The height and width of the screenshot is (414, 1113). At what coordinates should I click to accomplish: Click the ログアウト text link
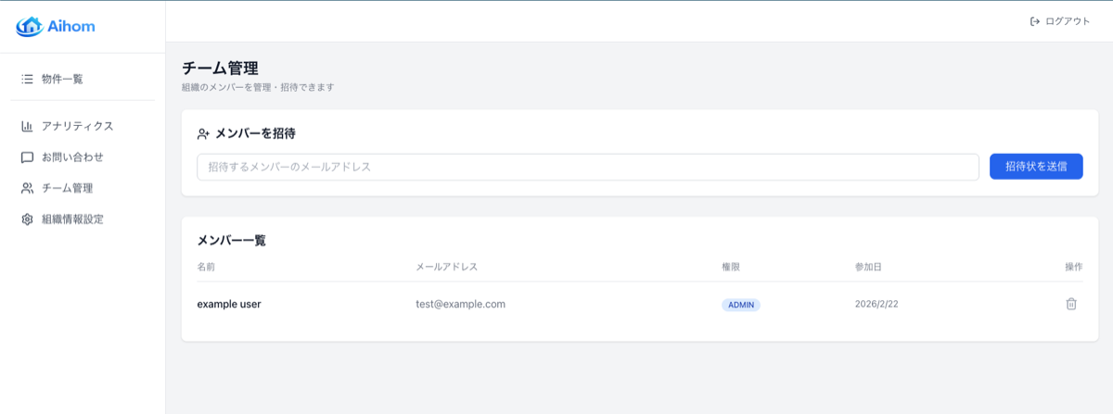[x=1068, y=21]
